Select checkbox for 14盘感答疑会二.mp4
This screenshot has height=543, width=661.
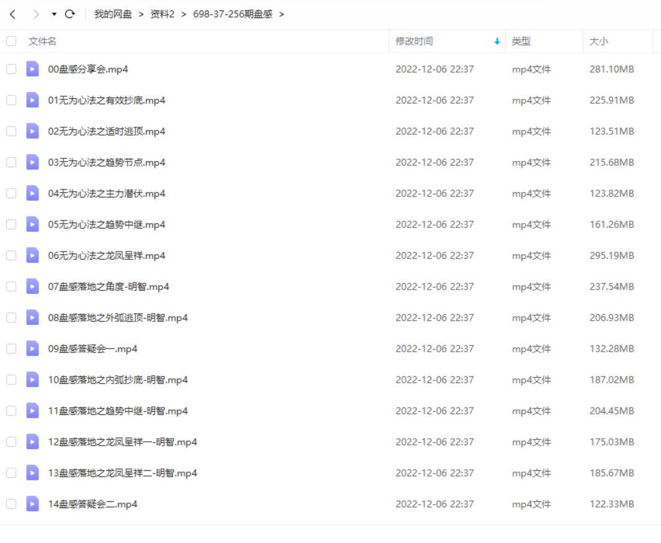[x=11, y=504]
